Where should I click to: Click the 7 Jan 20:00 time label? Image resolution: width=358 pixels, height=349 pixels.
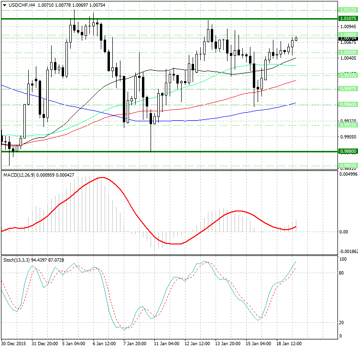(134, 343)
